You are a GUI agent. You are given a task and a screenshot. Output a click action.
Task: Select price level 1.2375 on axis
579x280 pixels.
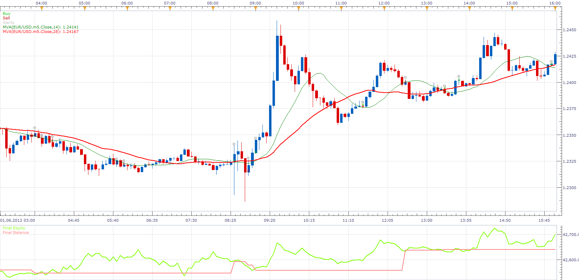569,109
